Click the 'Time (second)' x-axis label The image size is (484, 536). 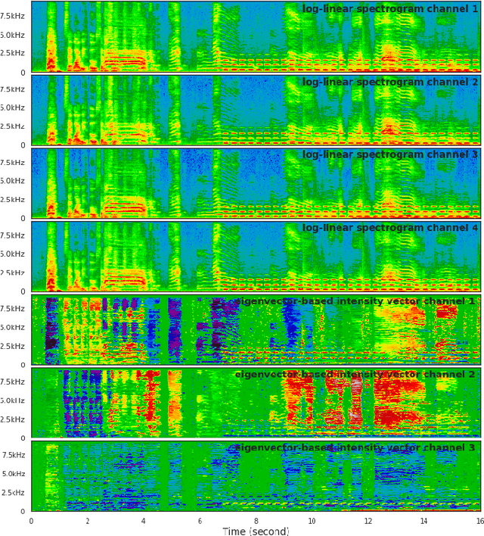[x=256, y=531]
